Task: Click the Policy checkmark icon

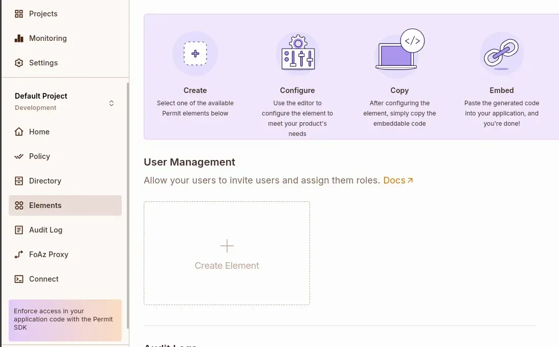Action: click(x=19, y=156)
